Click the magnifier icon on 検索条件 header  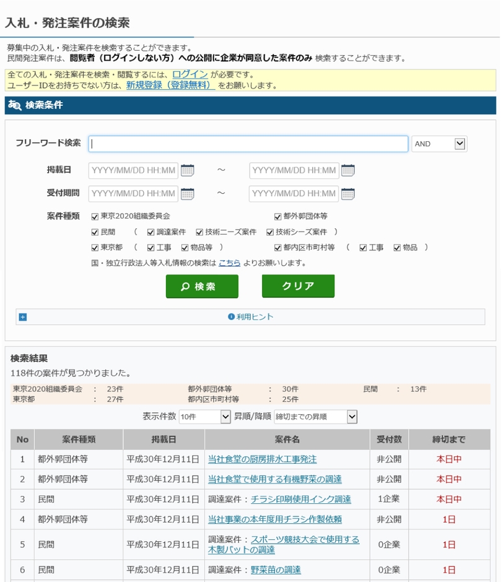16,105
